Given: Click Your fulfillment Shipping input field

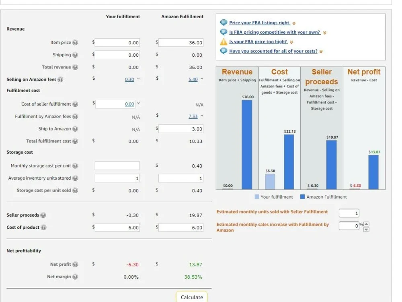Looking at the screenshot, I should coord(117,55).
